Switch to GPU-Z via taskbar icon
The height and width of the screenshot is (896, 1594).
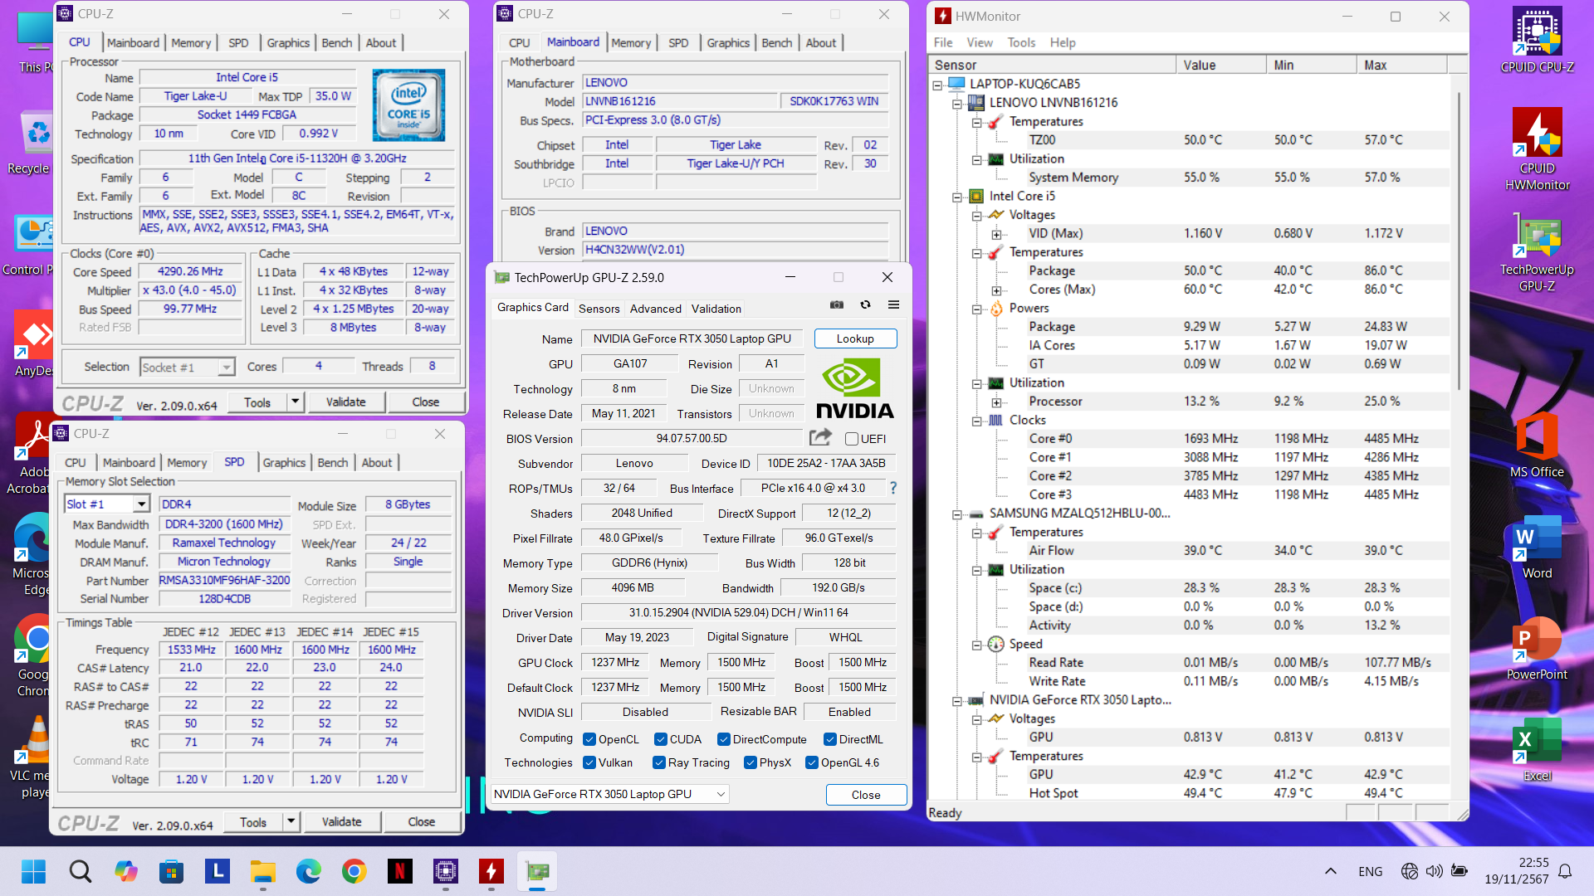536,871
